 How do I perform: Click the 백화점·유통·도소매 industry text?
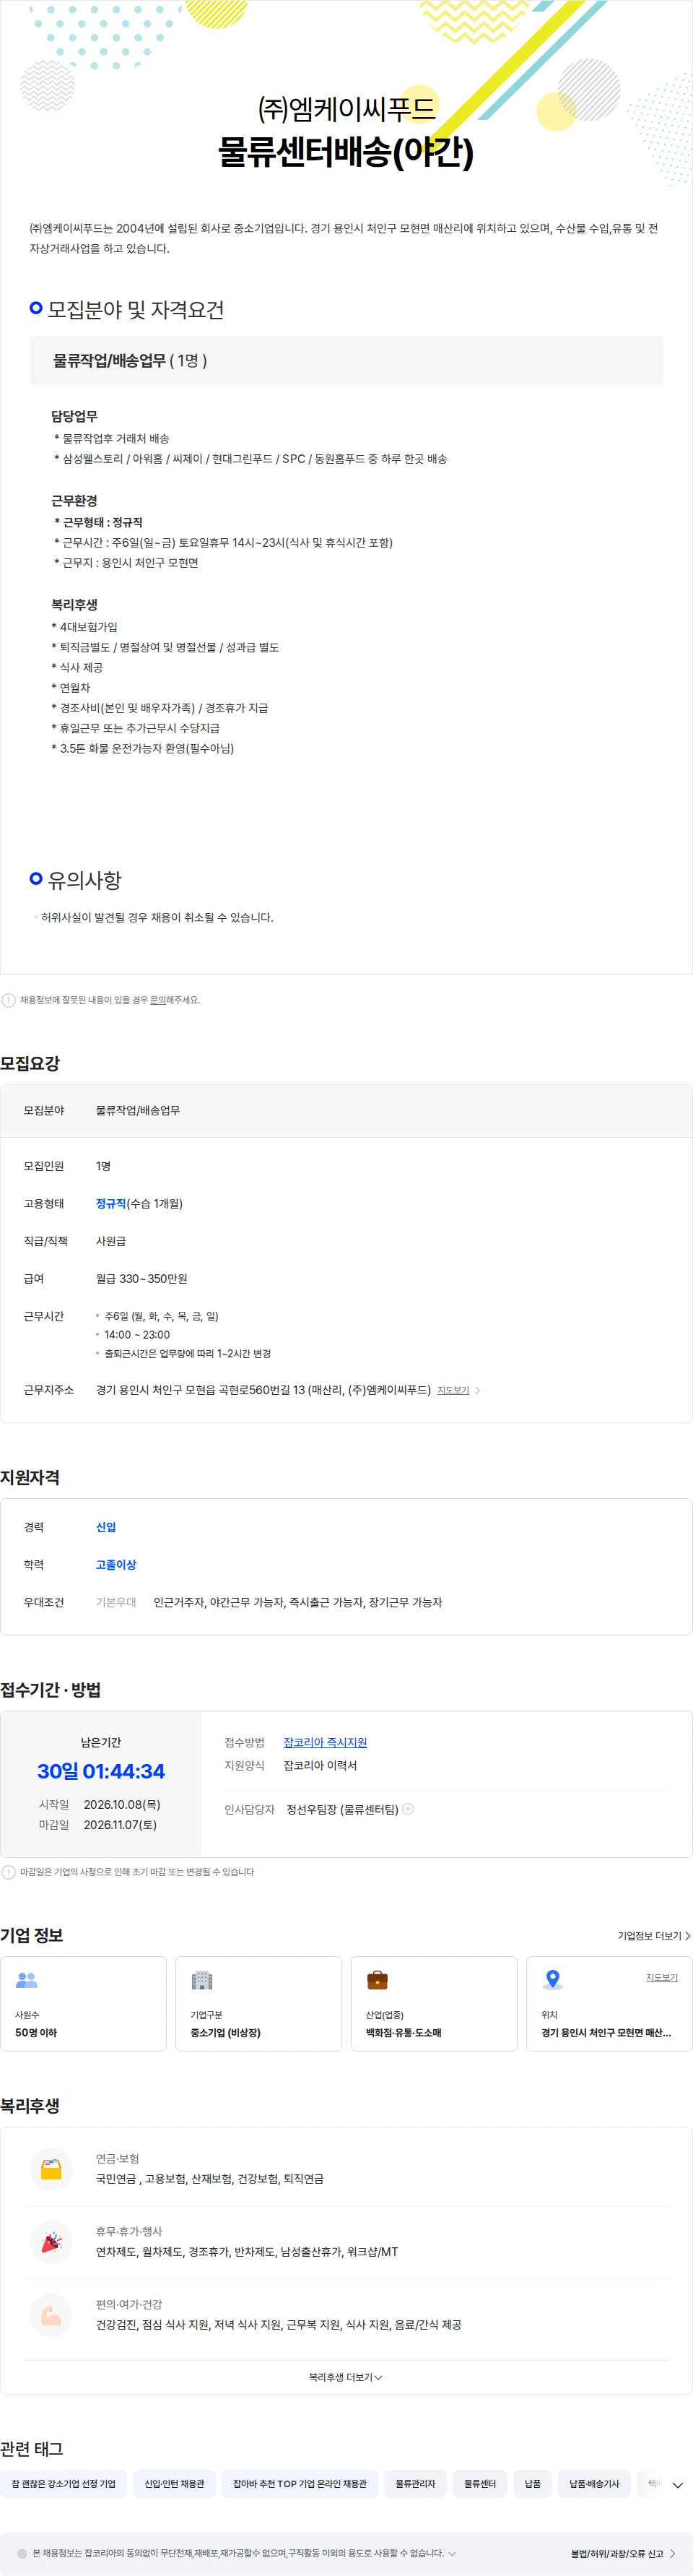[x=404, y=2033]
